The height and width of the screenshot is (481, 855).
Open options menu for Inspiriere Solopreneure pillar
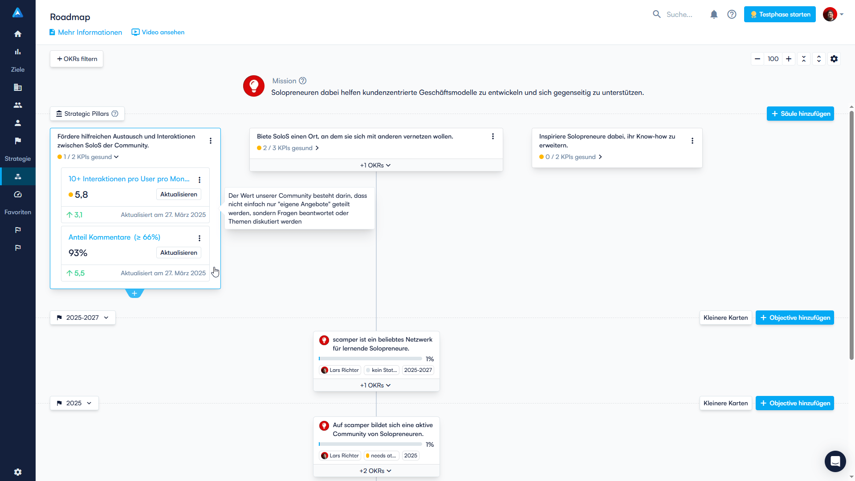[x=692, y=141]
